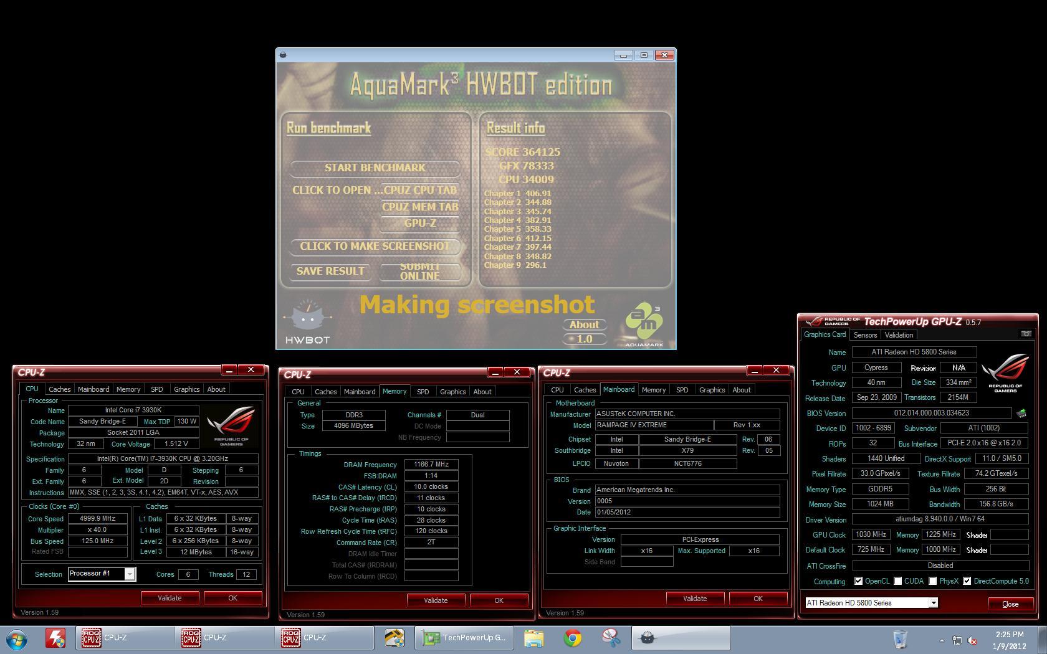Viewport: 1047px width, 654px height.
Task: Launch Google Chrome from the taskbar
Action: click(572, 638)
